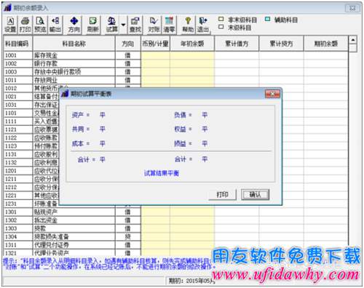Open the 预览 print preview icon
This screenshot has height=288, width=364.
40,25
